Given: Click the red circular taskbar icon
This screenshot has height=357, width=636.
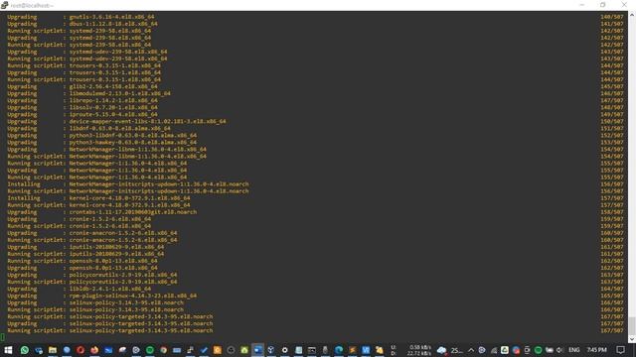Looking at the screenshot, I should click(x=80, y=350).
